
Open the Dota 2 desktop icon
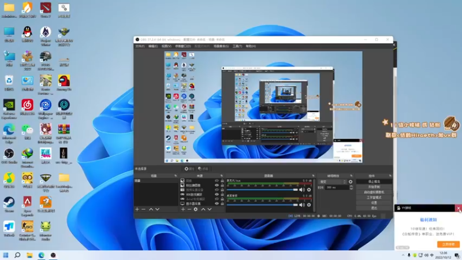click(46, 10)
